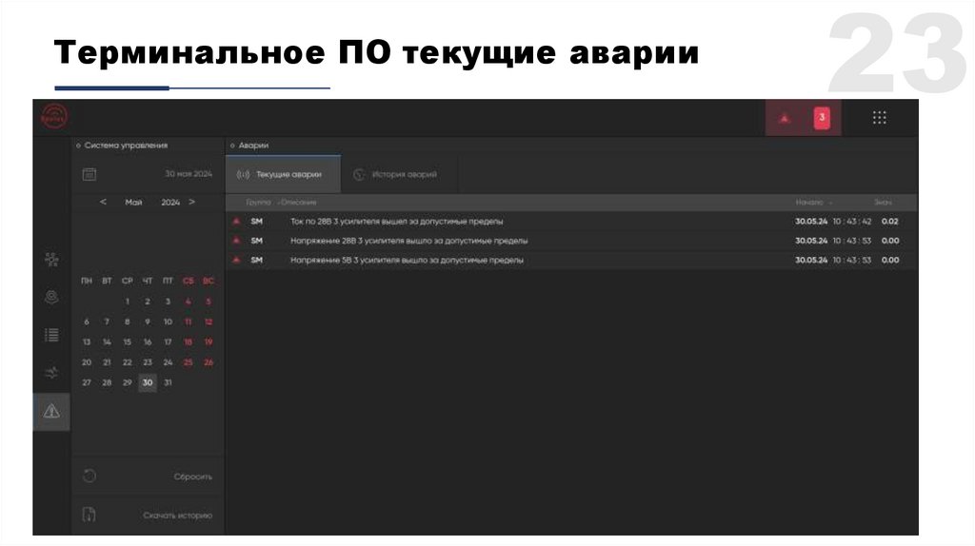Open the network topology sidebar icon

[51, 259]
